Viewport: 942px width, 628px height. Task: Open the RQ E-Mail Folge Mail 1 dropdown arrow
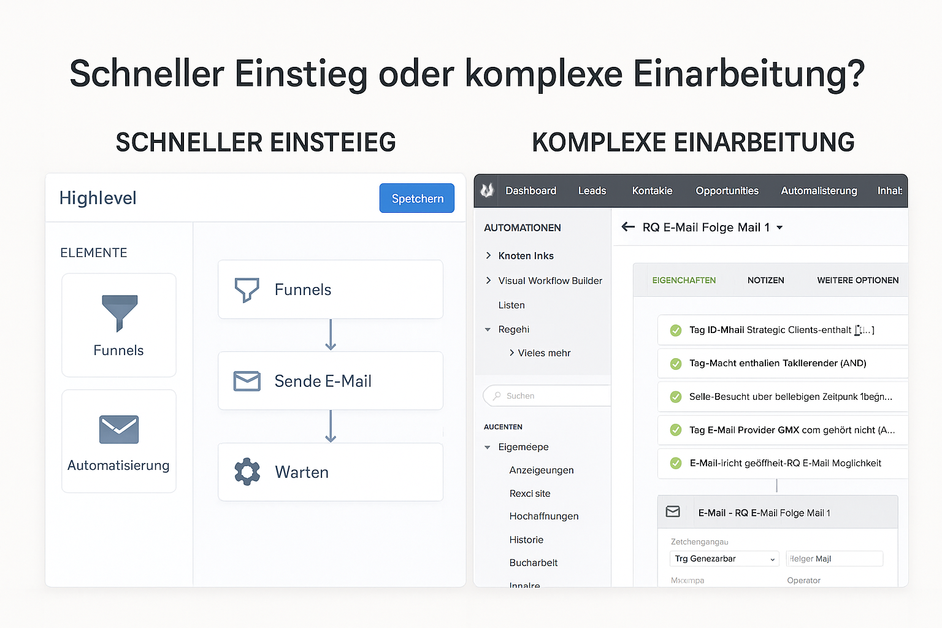[779, 228]
